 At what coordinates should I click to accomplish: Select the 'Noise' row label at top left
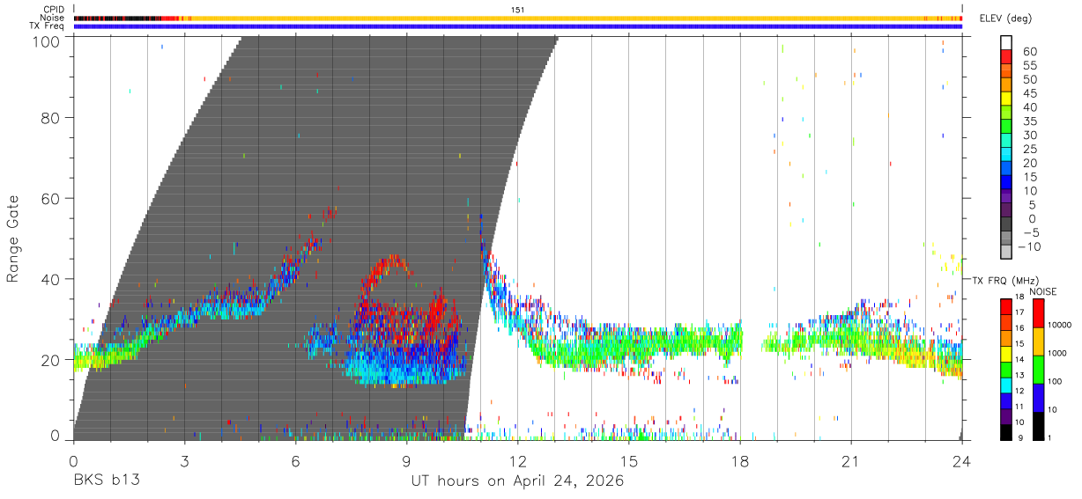tap(53, 18)
